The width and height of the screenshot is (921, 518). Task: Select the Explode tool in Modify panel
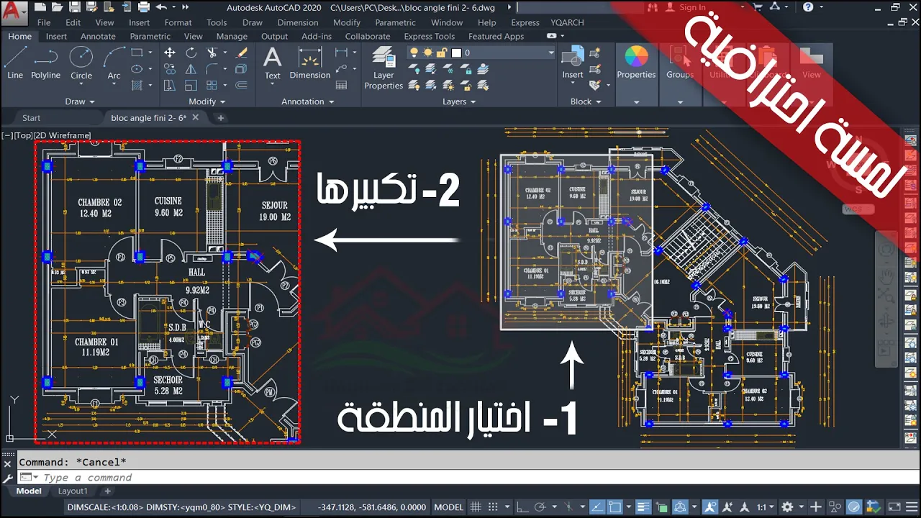[x=242, y=69]
